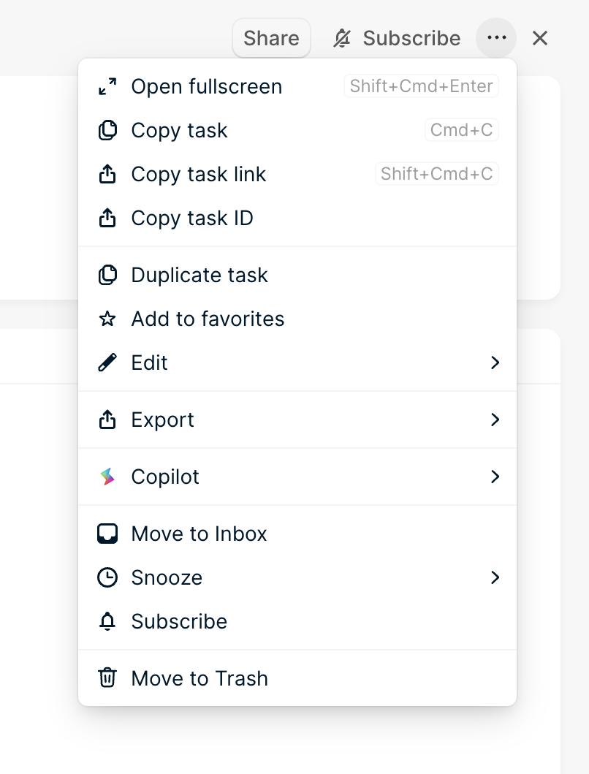589x774 pixels.
Task: Select the Copilot lightning bolt icon
Action: pos(107,477)
